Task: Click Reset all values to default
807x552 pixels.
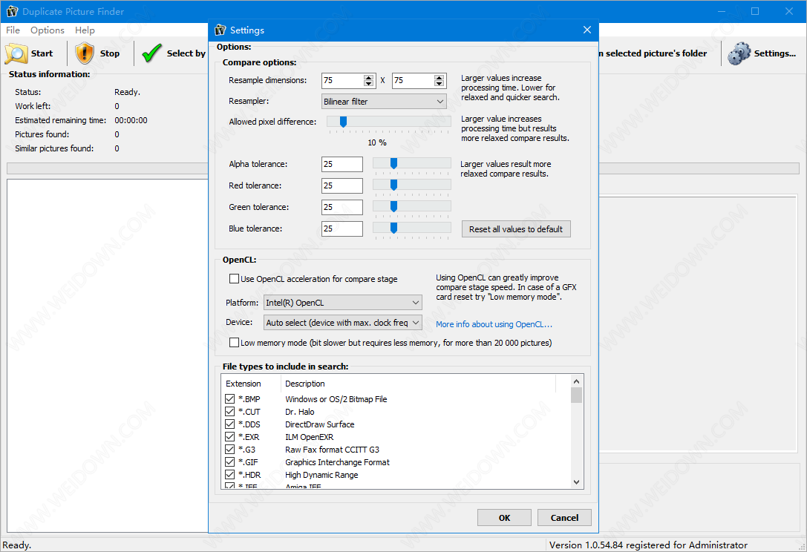Action: pos(516,229)
